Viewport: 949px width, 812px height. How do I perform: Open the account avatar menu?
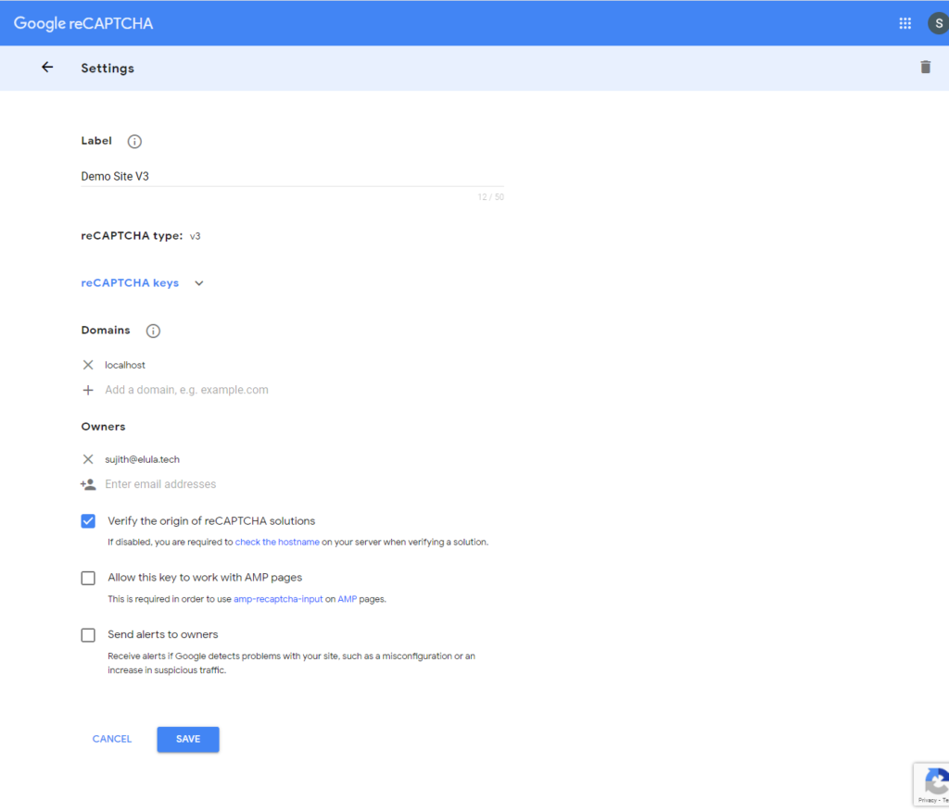pyautogui.click(x=938, y=23)
